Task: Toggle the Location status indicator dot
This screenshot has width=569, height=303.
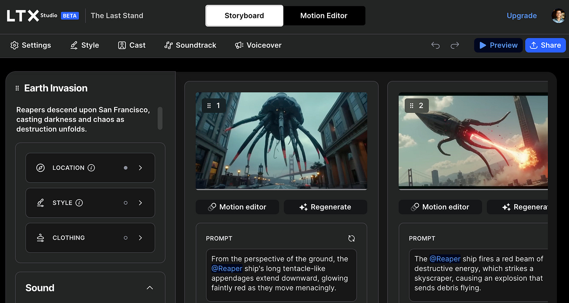Action: pos(125,168)
